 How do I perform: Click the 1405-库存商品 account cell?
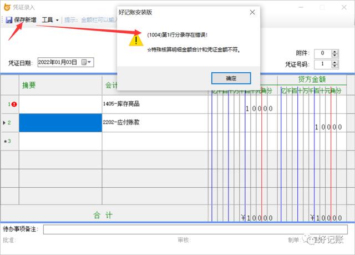[x=155, y=104]
